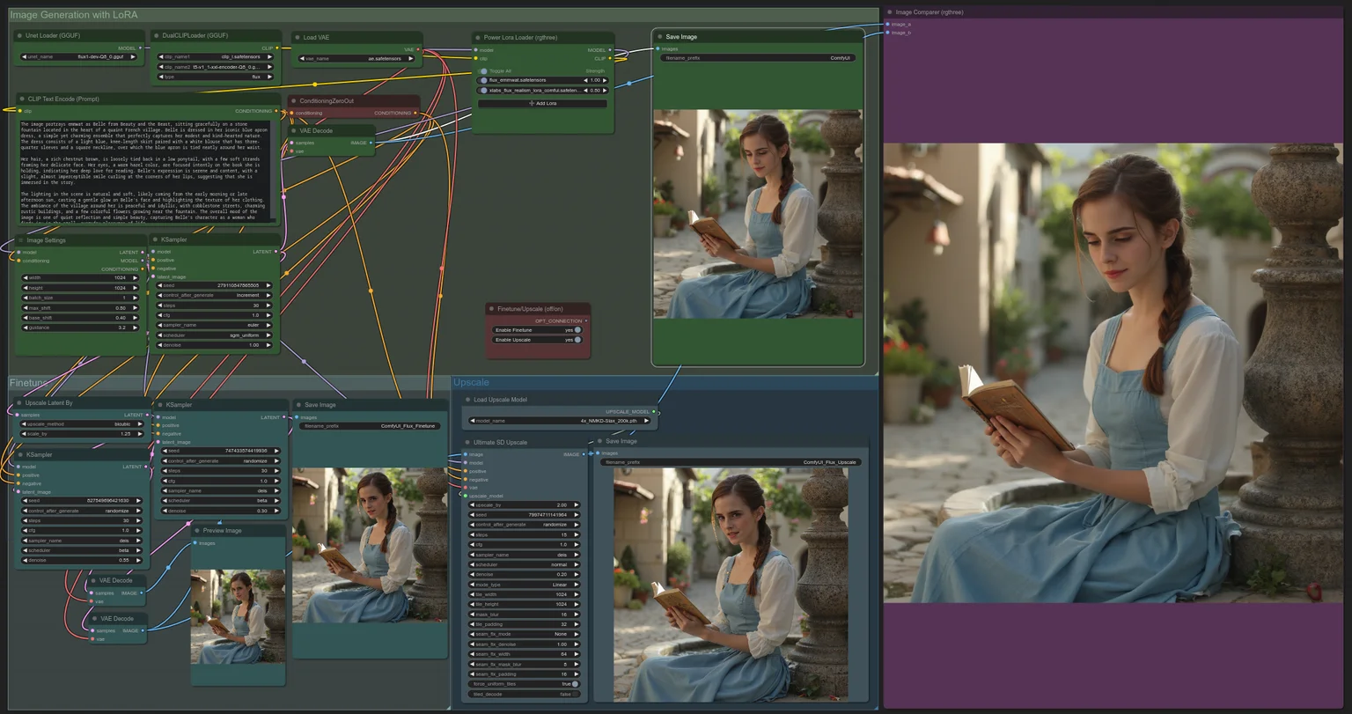Viewport: 1352px width, 714px height.
Task: Increase flux_emmwat lora strength with its right arrow
Action: click(604, 80)
